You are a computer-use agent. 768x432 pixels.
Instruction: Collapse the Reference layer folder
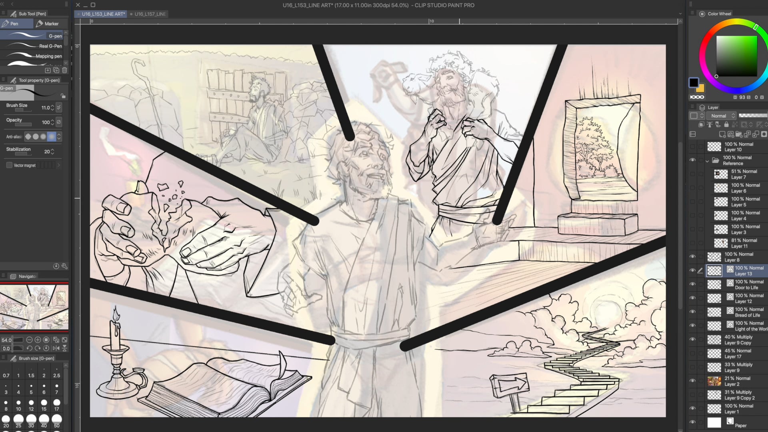[707, 161]
